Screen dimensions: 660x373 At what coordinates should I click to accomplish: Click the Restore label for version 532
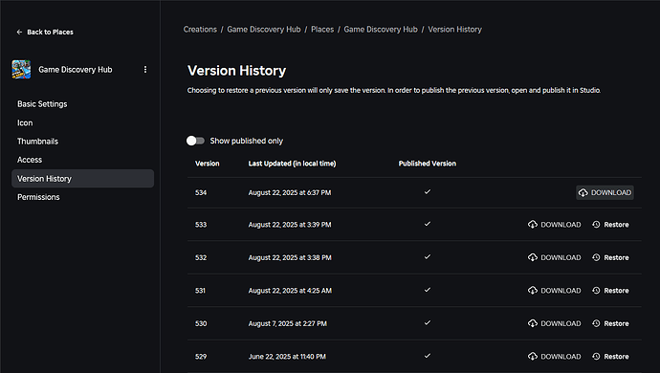[616, 257]
